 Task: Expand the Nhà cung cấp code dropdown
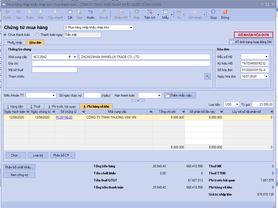[75, 57]
